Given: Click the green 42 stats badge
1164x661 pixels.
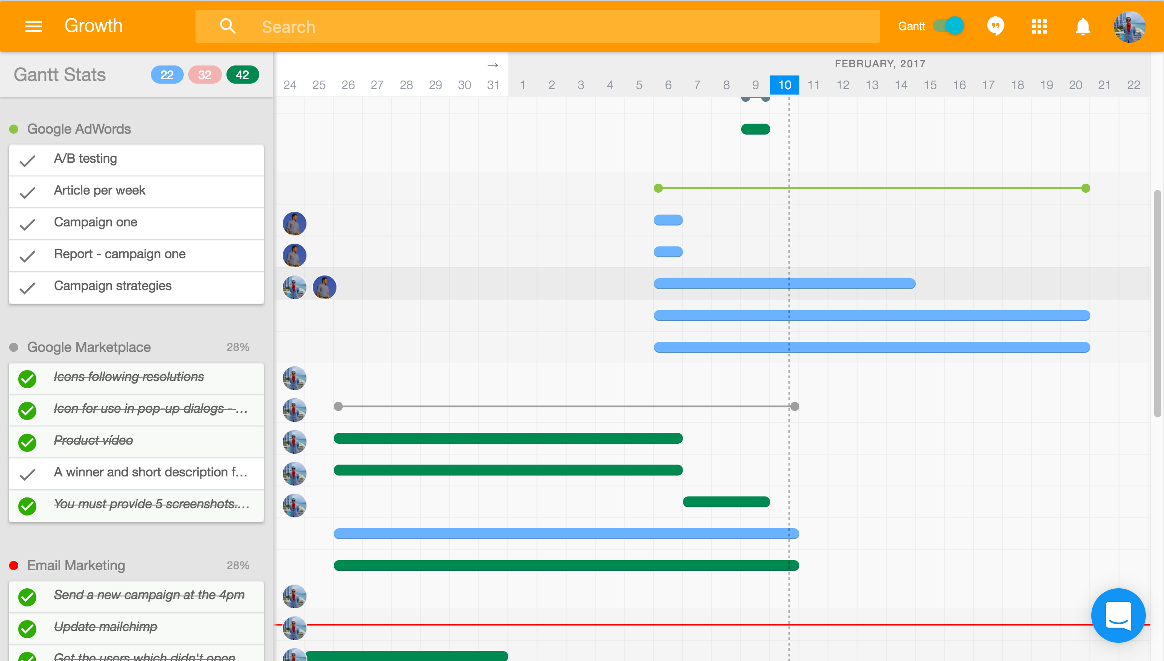Looking at the screenshot, I should tap(242, 75).
